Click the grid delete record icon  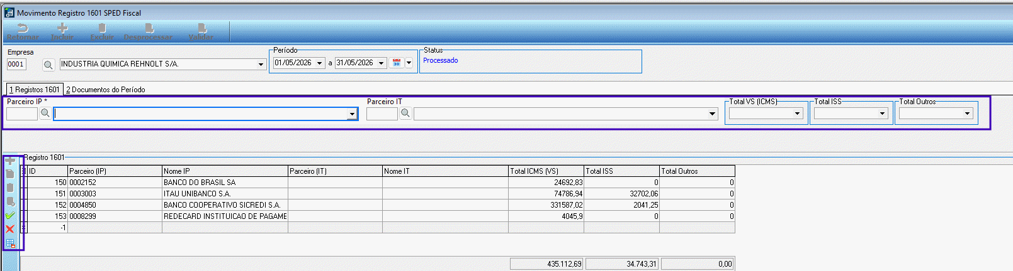[10, 201]
